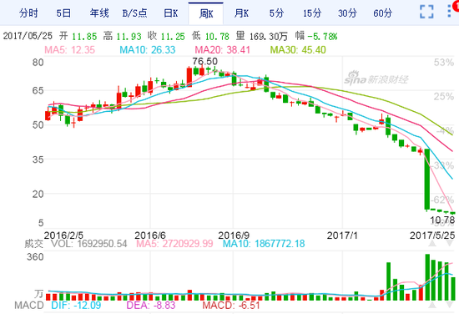The width and height of the screenshot is (459, 314).
Task: Switch to the 60分 interval tab
Action: [x=382, y=13]
